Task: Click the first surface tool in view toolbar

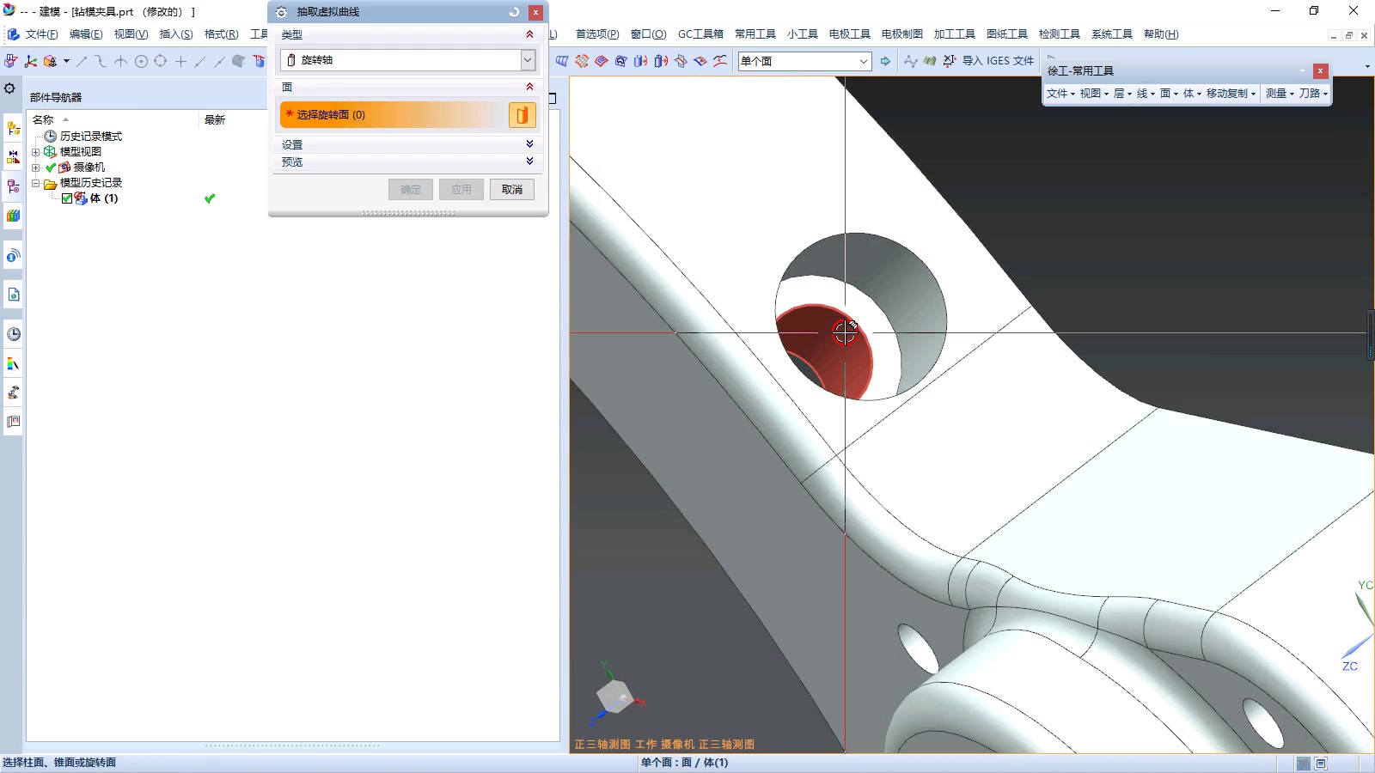Action: pos(562,61)
